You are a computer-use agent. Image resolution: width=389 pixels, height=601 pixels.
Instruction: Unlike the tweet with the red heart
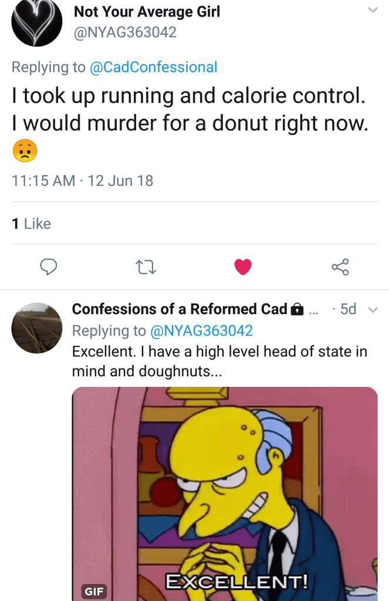(x=242, y=267)
